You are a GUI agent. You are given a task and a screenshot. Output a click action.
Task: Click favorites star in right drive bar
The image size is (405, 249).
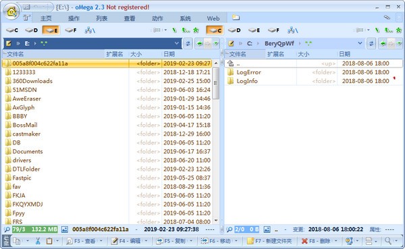click(399, 30)
